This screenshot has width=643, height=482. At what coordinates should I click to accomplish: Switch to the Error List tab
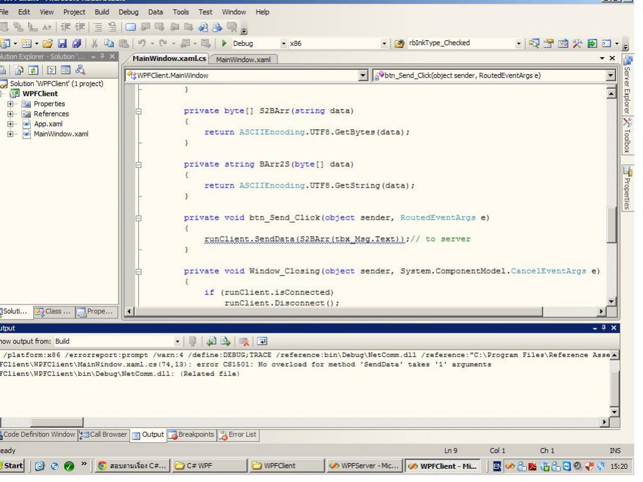tap(237, 434)
